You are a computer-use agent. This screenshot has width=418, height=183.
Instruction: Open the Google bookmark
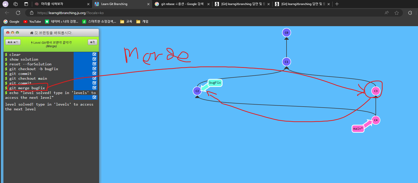coord(11,22)
